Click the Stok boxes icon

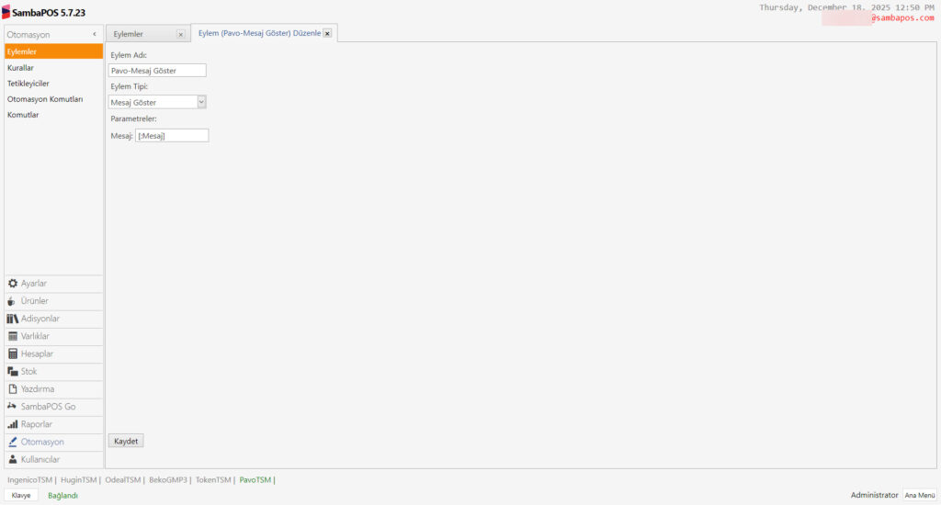click(13, 372)
